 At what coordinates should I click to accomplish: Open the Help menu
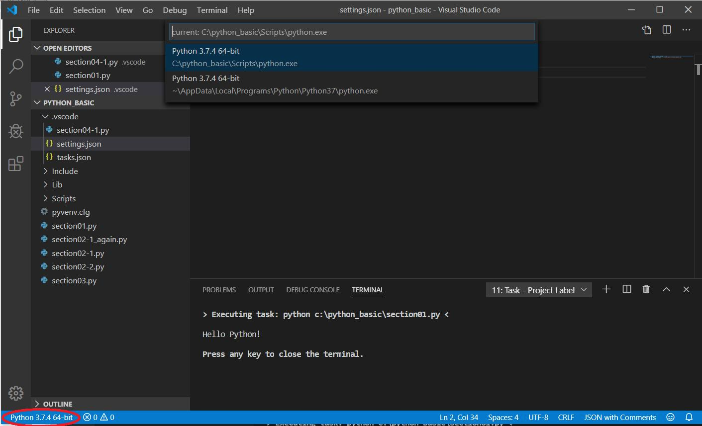pyautogui.click(x=246, y=10)
